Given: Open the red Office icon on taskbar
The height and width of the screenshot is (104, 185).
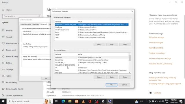Looking at the screenshot, I should (x=90, y=101).
